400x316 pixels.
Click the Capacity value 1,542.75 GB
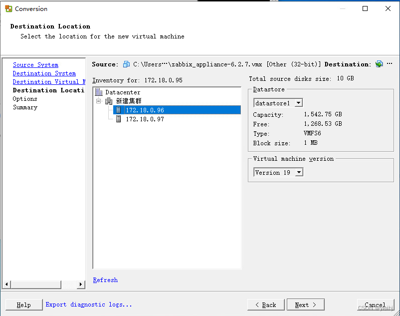pos(323,114)
